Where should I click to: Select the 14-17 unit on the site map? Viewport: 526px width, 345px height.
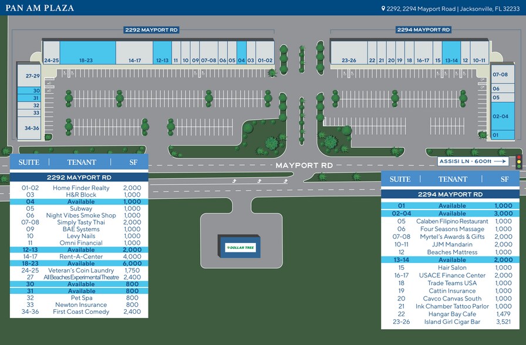click(134, 52)
